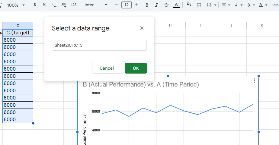The height and width of the screenshot is (145, 279).
Task: Open the text color picker
Action: point(176,5)
